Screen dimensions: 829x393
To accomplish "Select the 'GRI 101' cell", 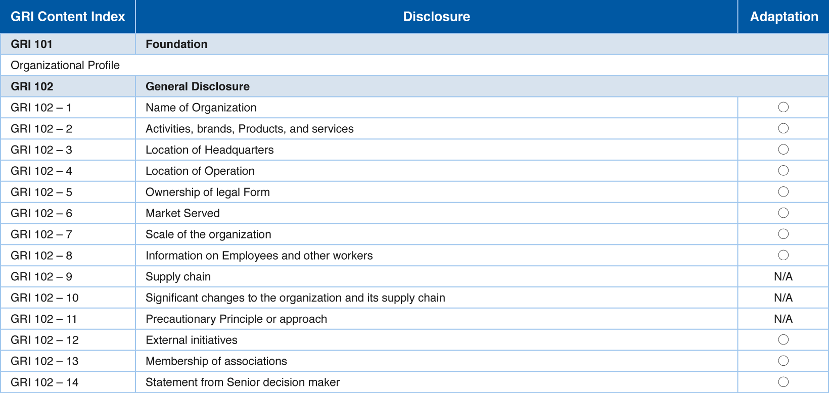I will pos(68,44).
